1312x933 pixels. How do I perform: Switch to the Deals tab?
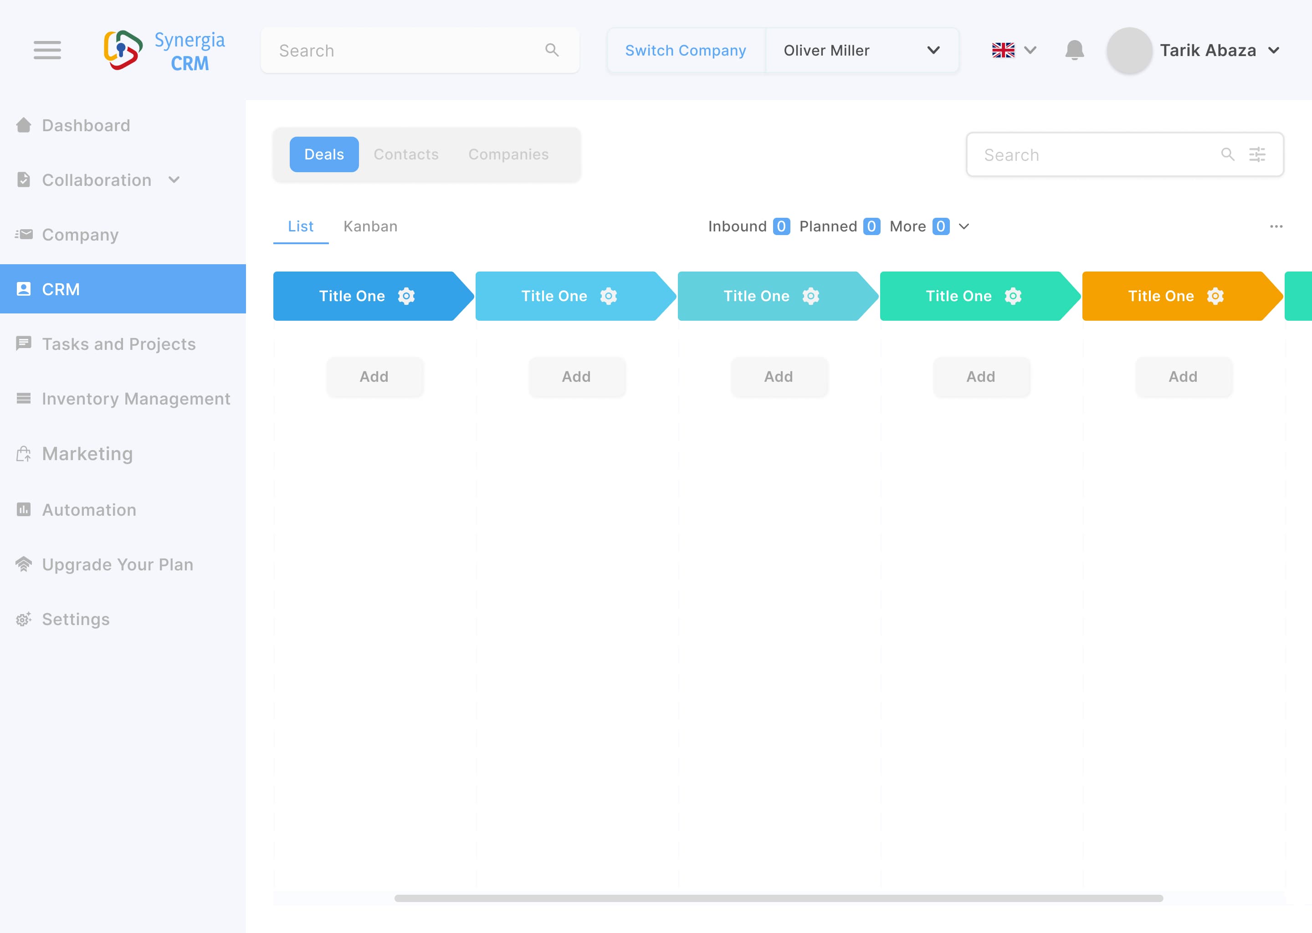coord(324,154)
